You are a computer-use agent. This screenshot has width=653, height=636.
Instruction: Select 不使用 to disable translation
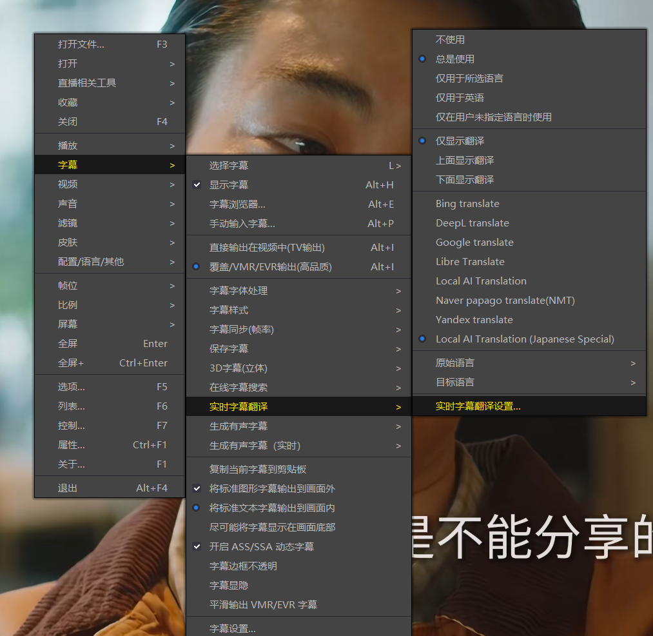coord(529,39)
